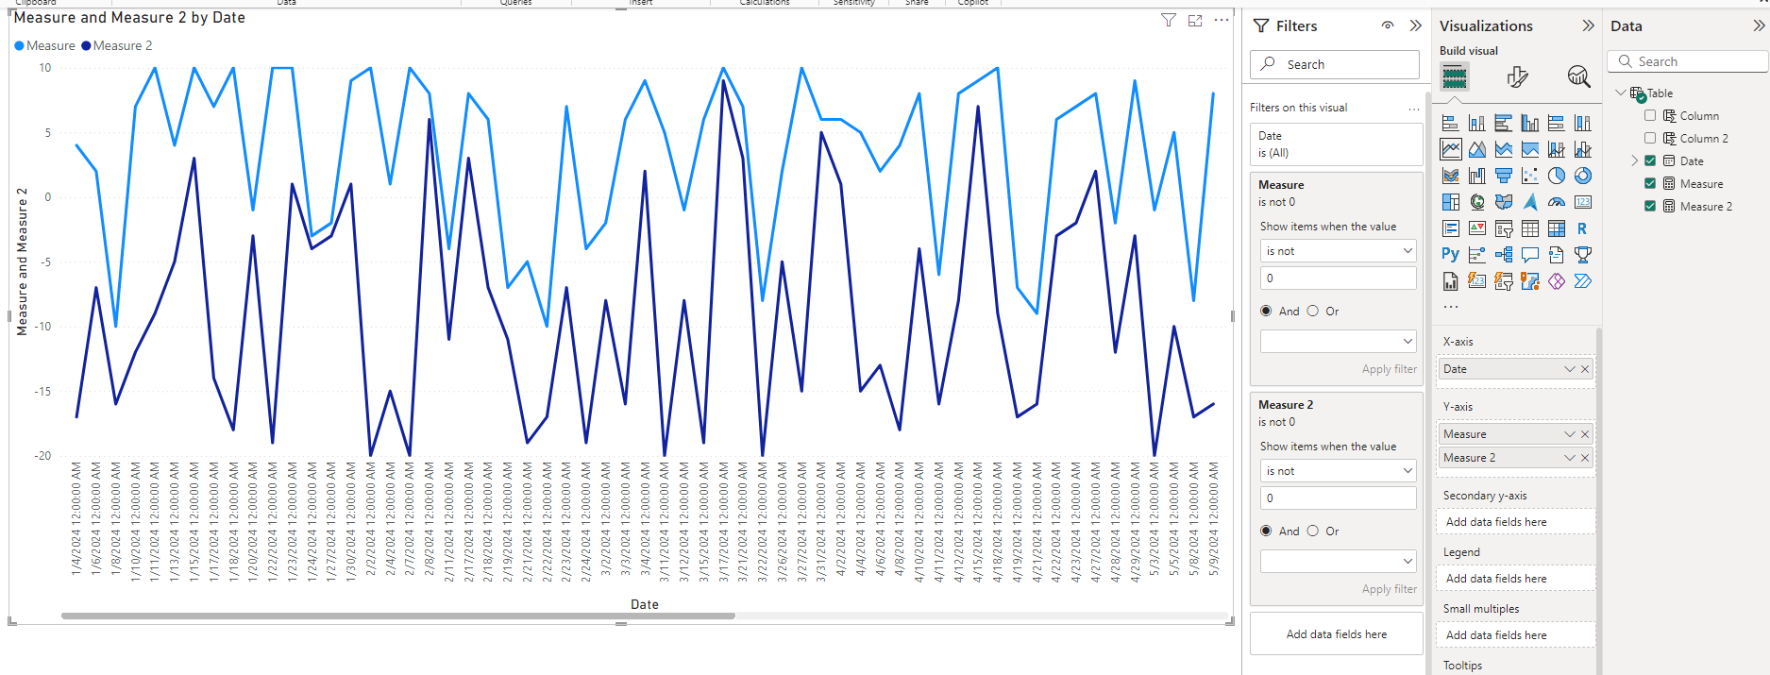Select the donut chart visual
Image resolution: width=1770 pixels, height=675 pixels.
[1583, 176]
